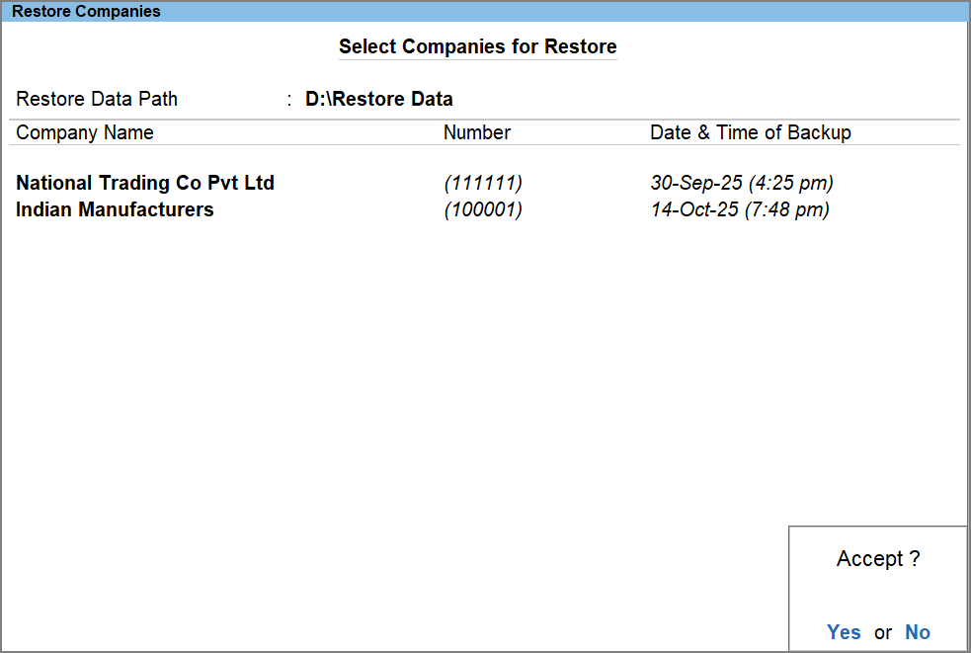Click the Company Name column header
Image resolution: width=971 pixels, height=653 pixels.
pos(84,132)
